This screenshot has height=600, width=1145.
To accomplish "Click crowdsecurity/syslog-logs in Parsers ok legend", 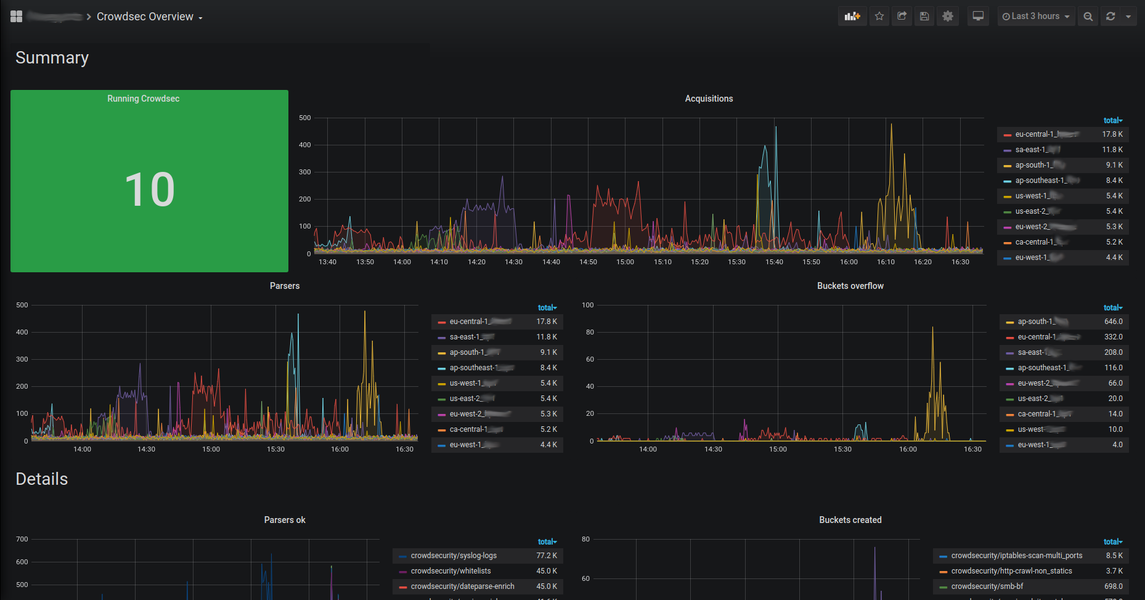I will pyautogui.click(x=454, y=556).
